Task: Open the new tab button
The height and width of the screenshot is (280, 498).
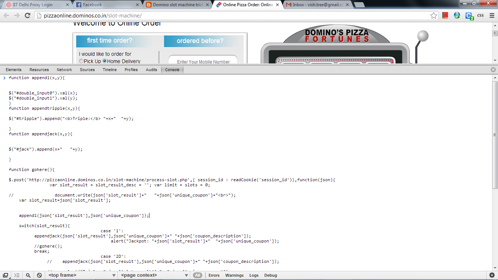Action: pyautogui.click(x=359, y=5)
